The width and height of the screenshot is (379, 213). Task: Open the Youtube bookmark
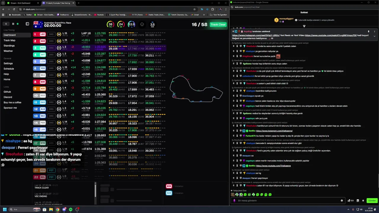[99, 14]
